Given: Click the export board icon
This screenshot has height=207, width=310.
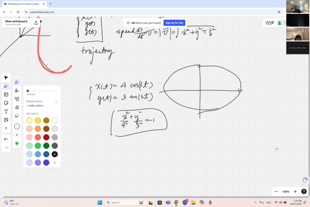Looking at the screenshot, I should 36,23.
